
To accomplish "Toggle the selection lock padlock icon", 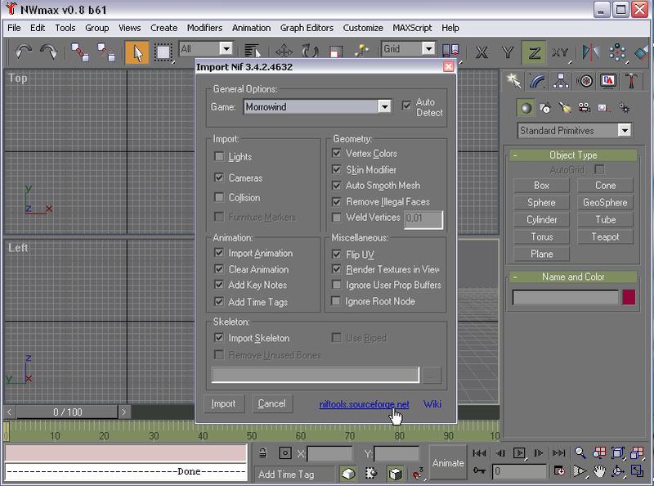I will 262,453.
